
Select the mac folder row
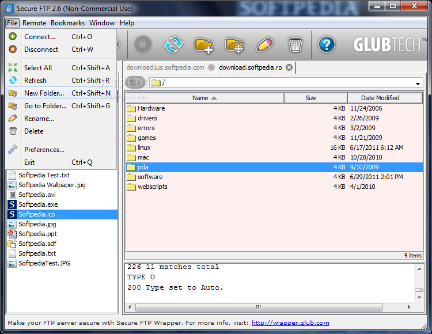coord(274,158)
